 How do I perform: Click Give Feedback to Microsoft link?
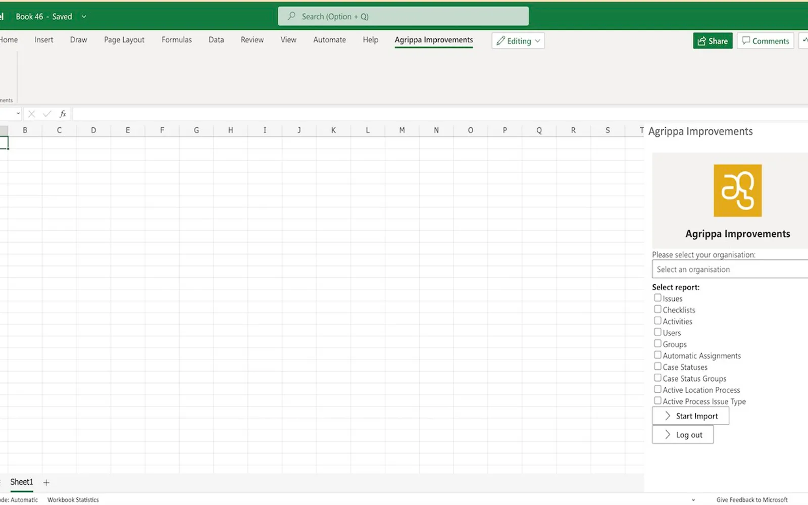click(752, 500)
